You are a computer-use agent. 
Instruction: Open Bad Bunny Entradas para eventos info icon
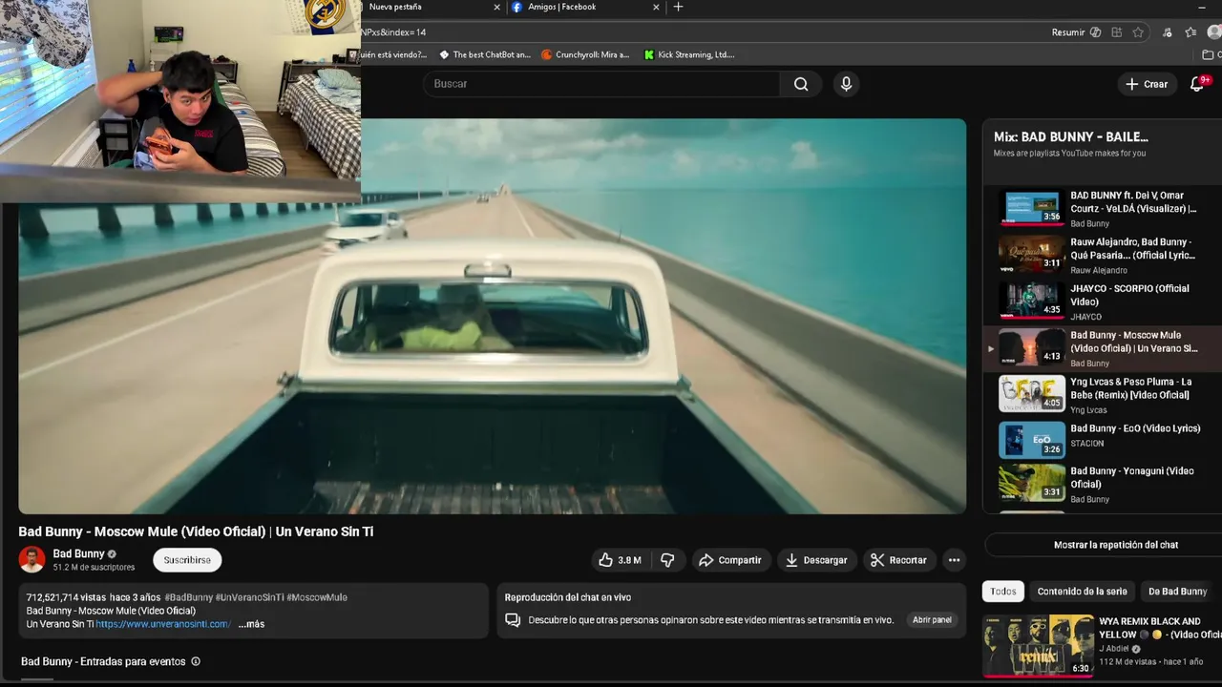(196, 661)
